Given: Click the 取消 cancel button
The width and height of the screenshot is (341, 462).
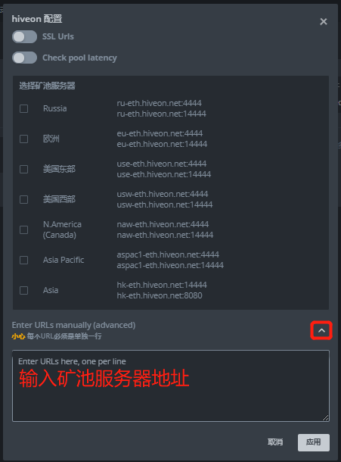Looking at the screenshot, I should tap(275, 442).
